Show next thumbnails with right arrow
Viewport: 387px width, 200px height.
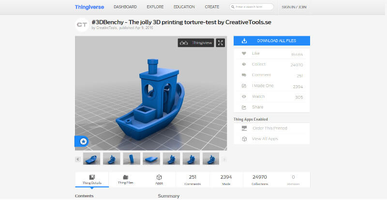pyautogui.click(x=224, y=159)
